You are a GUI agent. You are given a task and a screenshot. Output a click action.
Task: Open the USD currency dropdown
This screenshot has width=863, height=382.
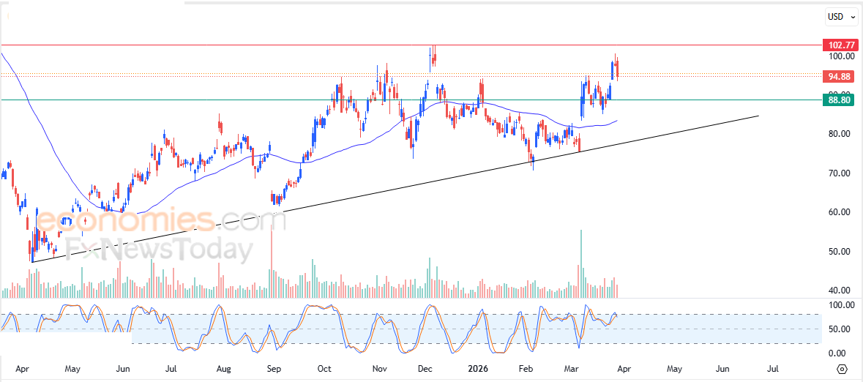pyautogui.click(x=842, y=17)
